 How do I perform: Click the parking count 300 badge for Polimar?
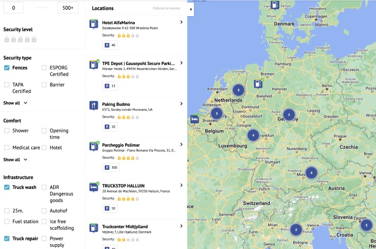point(111,168)
